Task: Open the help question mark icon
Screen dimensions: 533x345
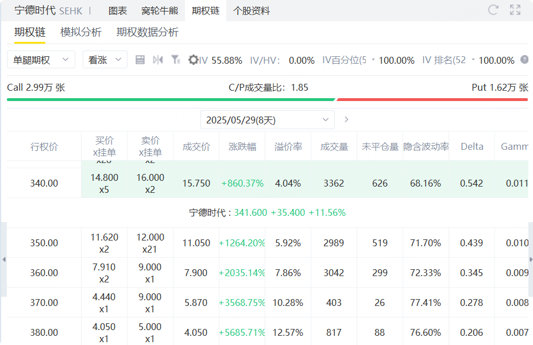Action: click(x=524, y=60)
